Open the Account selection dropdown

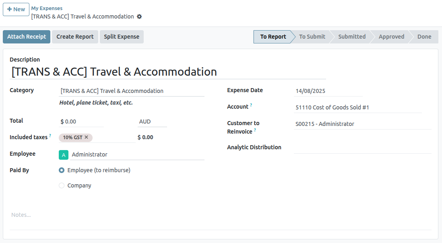tap(357, 107)
